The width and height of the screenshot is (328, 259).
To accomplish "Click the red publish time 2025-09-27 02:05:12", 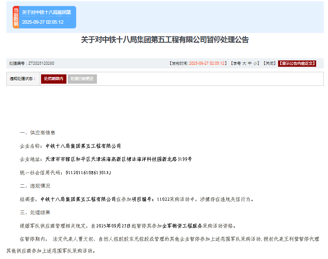I will click(207, 63).
